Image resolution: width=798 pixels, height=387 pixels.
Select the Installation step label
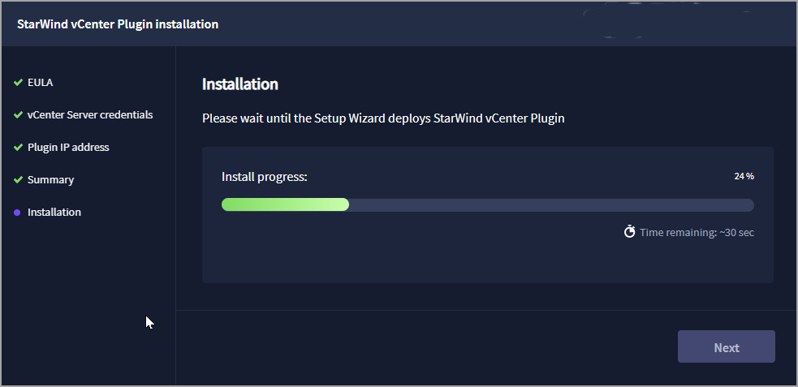coord(54,212)
